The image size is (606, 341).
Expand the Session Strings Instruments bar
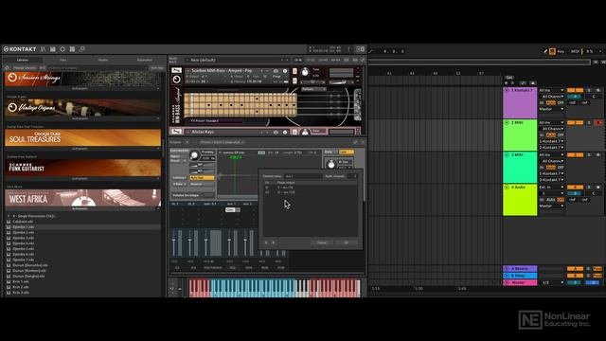pyautogui.click(x=82, y=88)
